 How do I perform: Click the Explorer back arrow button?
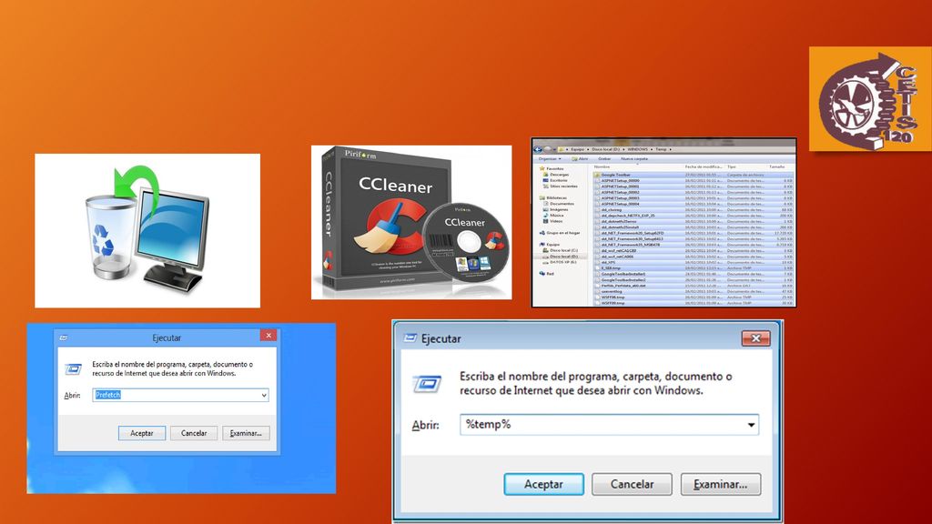click(x=538, y=149)
